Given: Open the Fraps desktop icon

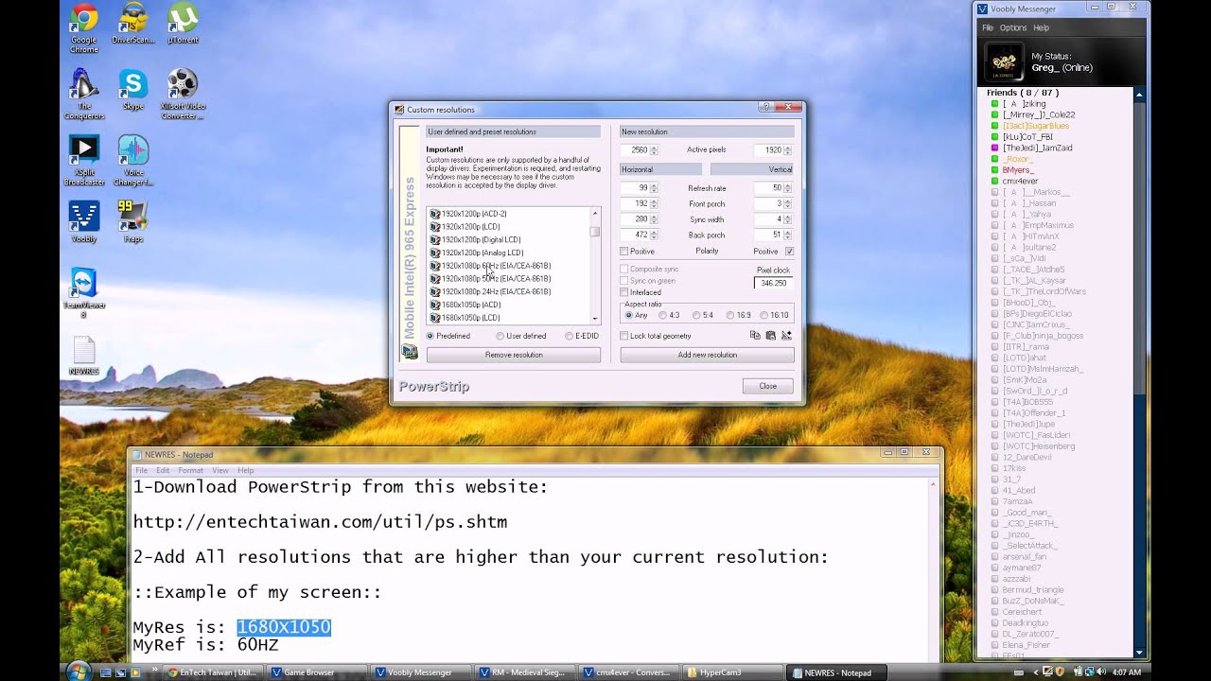Looking at the screenshot, I should click(x=132, y=222).
